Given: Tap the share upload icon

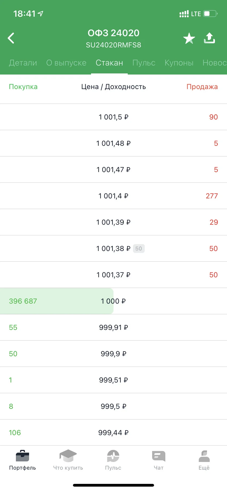Looking at the screenshot, I should pos(209,38).
